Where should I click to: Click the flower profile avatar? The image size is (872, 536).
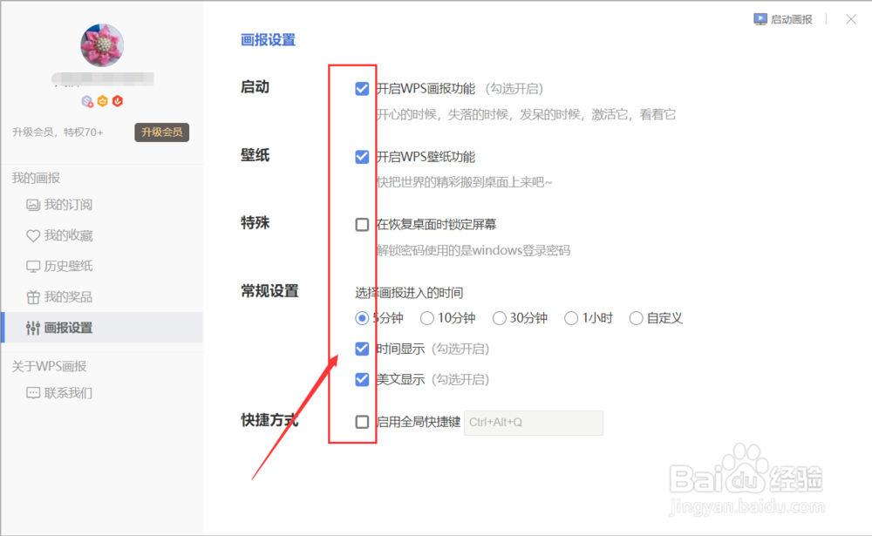pos(102,45)
